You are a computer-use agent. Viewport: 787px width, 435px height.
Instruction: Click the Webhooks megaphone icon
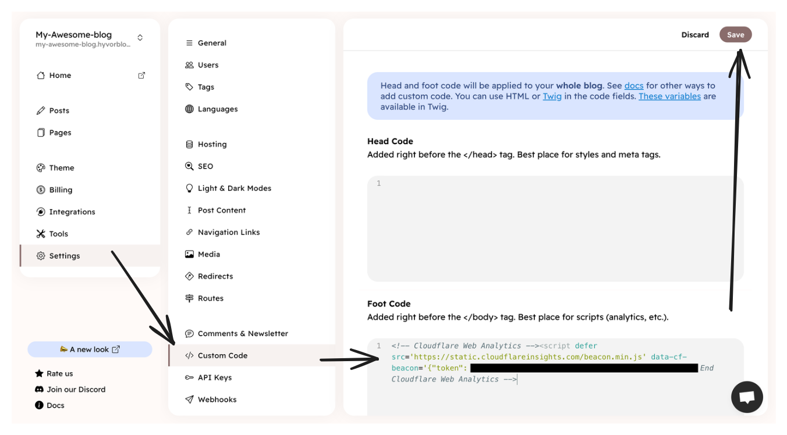pyautogui.click(x=188, y=400)
